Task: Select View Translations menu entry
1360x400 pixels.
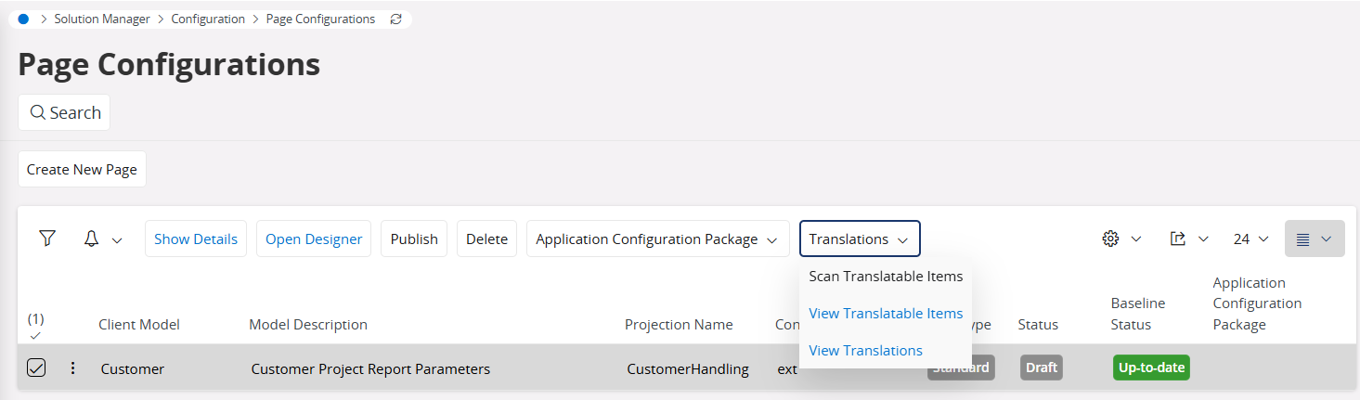Action: pyautogui.click(x=865, y=350)
